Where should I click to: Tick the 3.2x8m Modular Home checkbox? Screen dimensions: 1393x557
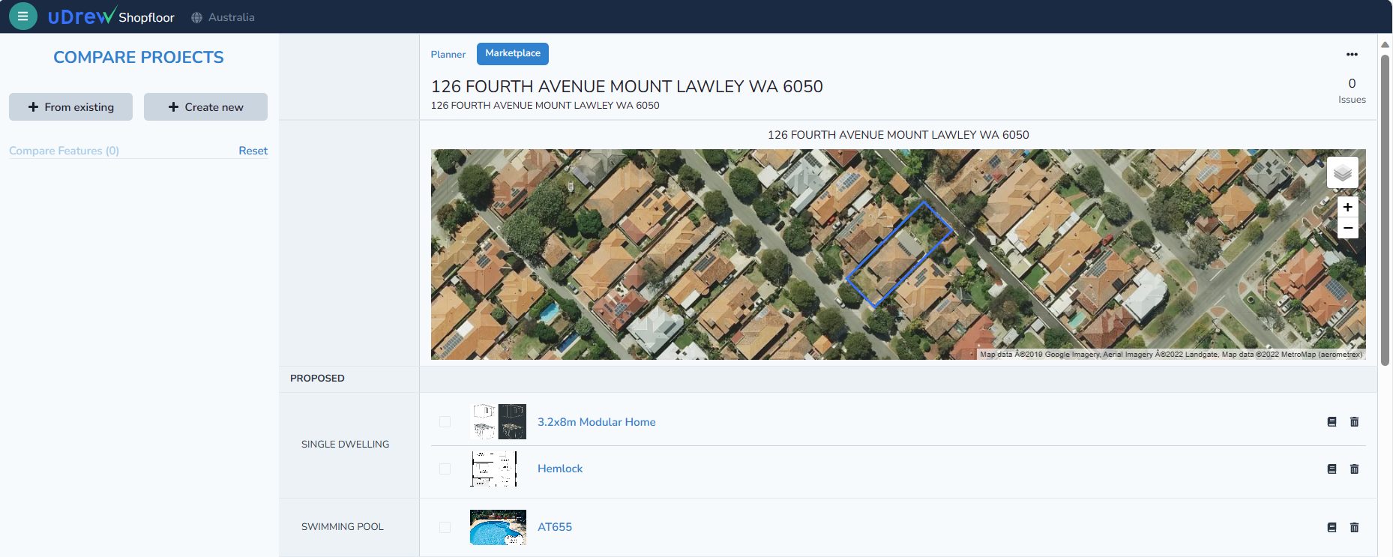[445, 422]
